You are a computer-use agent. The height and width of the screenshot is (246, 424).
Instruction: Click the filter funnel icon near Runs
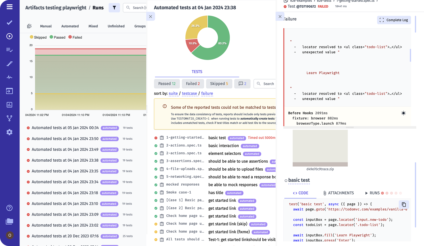[x=114, y=8]
